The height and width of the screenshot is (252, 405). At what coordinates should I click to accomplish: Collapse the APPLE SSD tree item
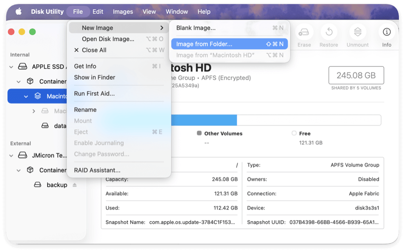coord(10,66)
